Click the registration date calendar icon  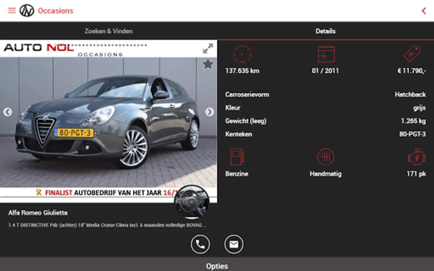326,54
